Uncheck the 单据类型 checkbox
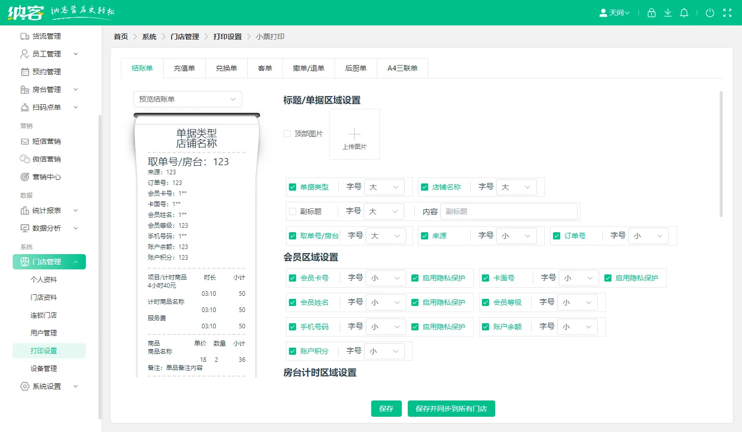This screenshot has height=432, width=742. coord(293,187)
